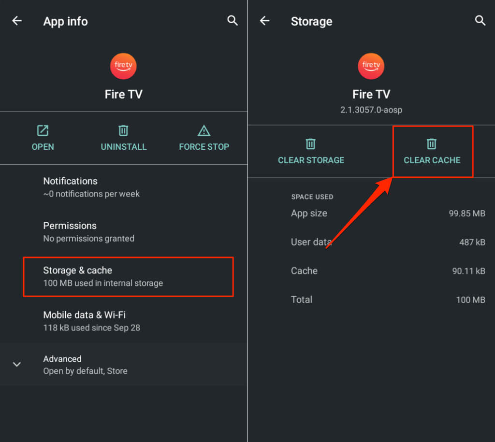This screenshot has width=495, height=442.
Task: Go back from the Storage screen
Action: [x=264, y=21]
